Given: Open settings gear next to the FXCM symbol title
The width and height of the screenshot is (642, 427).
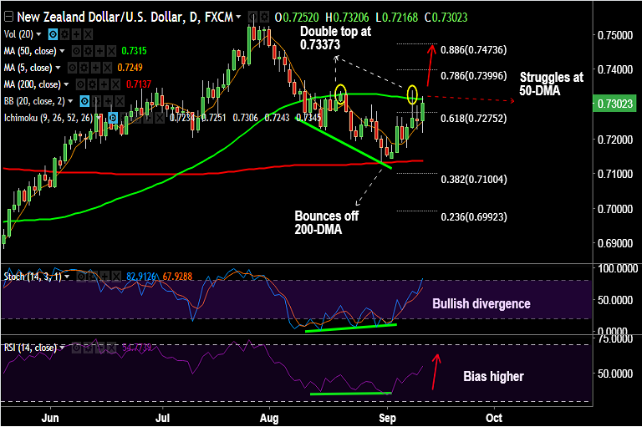Looking at the screenshot, I should pos(264,18).
